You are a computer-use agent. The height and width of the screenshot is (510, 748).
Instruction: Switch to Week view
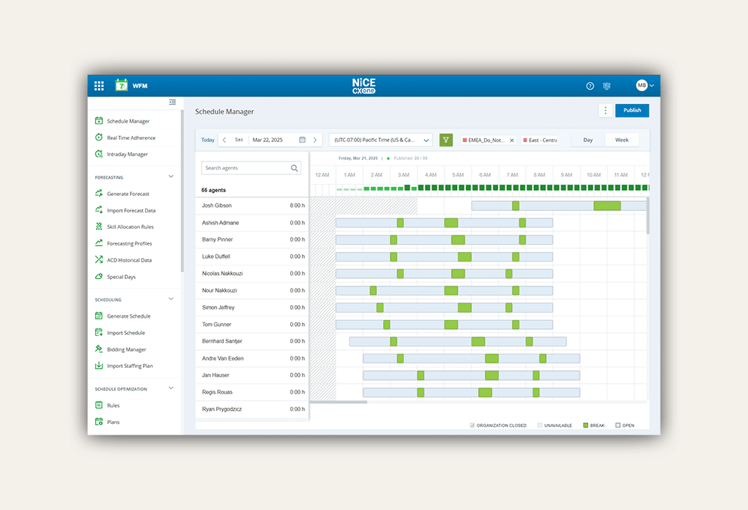(x=622, y=140)
